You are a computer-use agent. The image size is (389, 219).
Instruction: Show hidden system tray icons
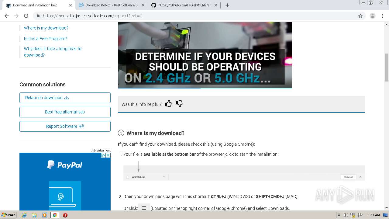[x=339, y=215]
